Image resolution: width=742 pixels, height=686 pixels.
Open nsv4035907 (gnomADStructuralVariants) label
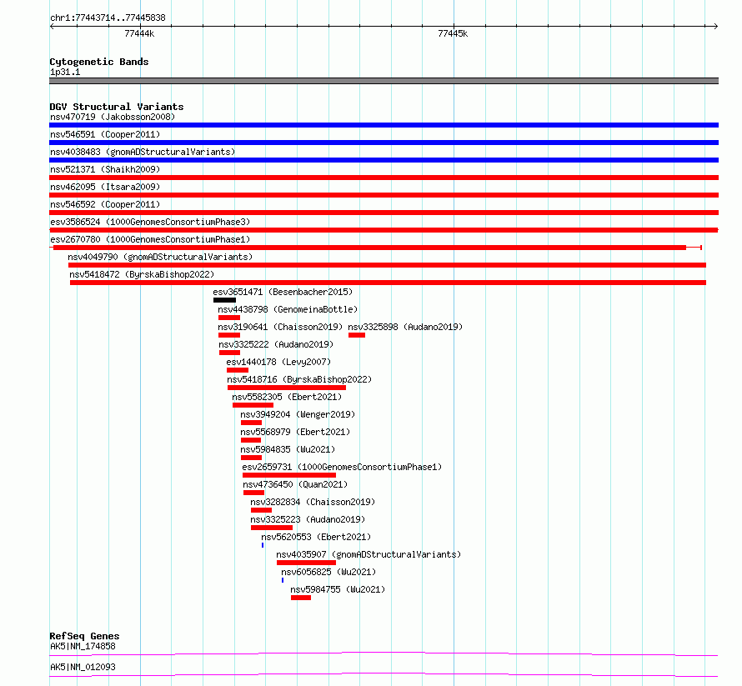point(368,554)
